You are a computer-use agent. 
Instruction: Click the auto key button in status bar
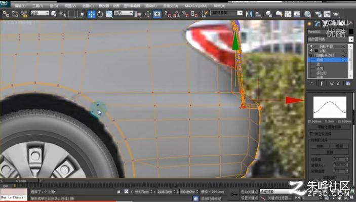249,192
